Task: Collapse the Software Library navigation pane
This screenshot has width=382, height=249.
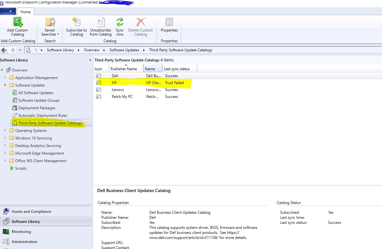Action: click(90, 60)
